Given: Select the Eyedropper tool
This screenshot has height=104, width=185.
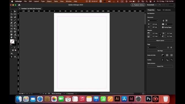Looking at the screenshot, I should (15, 35).
